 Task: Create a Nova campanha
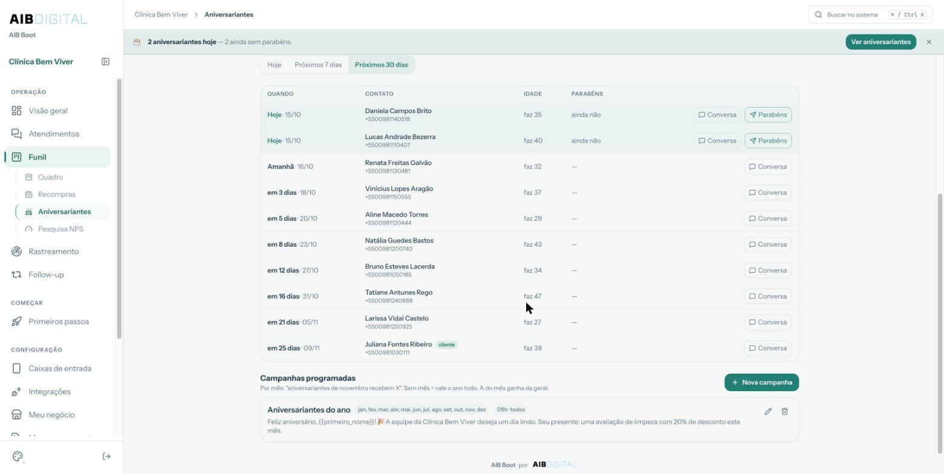pyautogui.click(x=762, y=382)
